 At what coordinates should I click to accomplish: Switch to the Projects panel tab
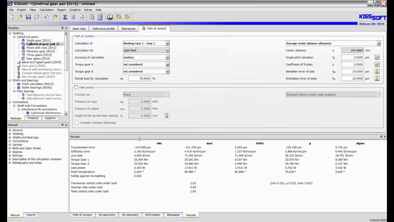(33, 118)
